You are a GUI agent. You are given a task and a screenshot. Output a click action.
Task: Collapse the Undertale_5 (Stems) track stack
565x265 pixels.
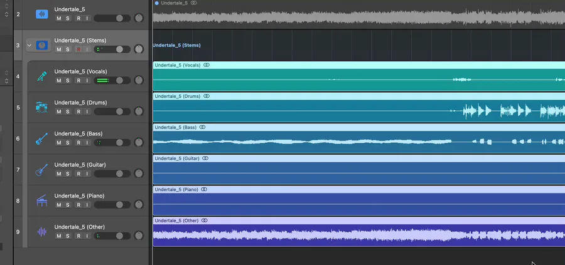pyautogui.click(x=30, y=45)
